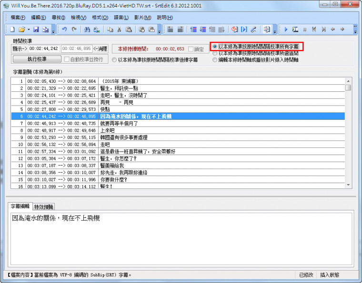The image size is (362, 283).
Task: Click the gray lines-down arrow icon
Action: (221, 29)
